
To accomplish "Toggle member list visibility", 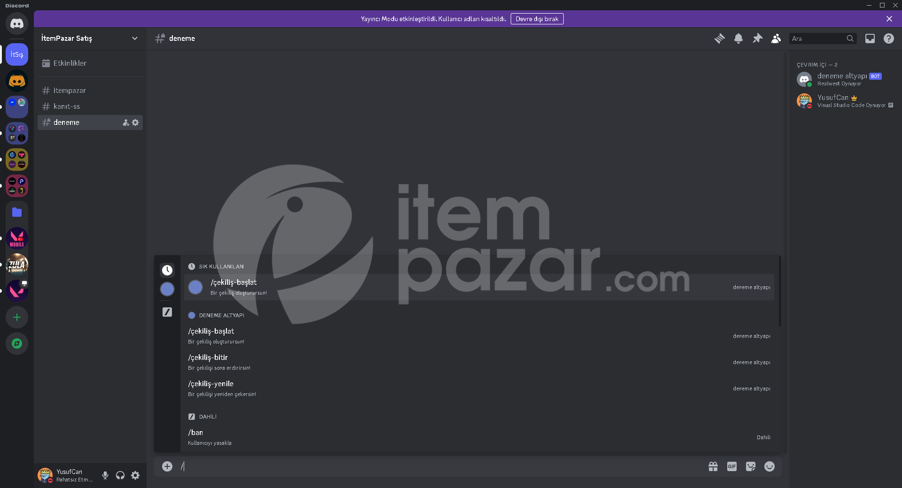I will (x=776, y=38).
